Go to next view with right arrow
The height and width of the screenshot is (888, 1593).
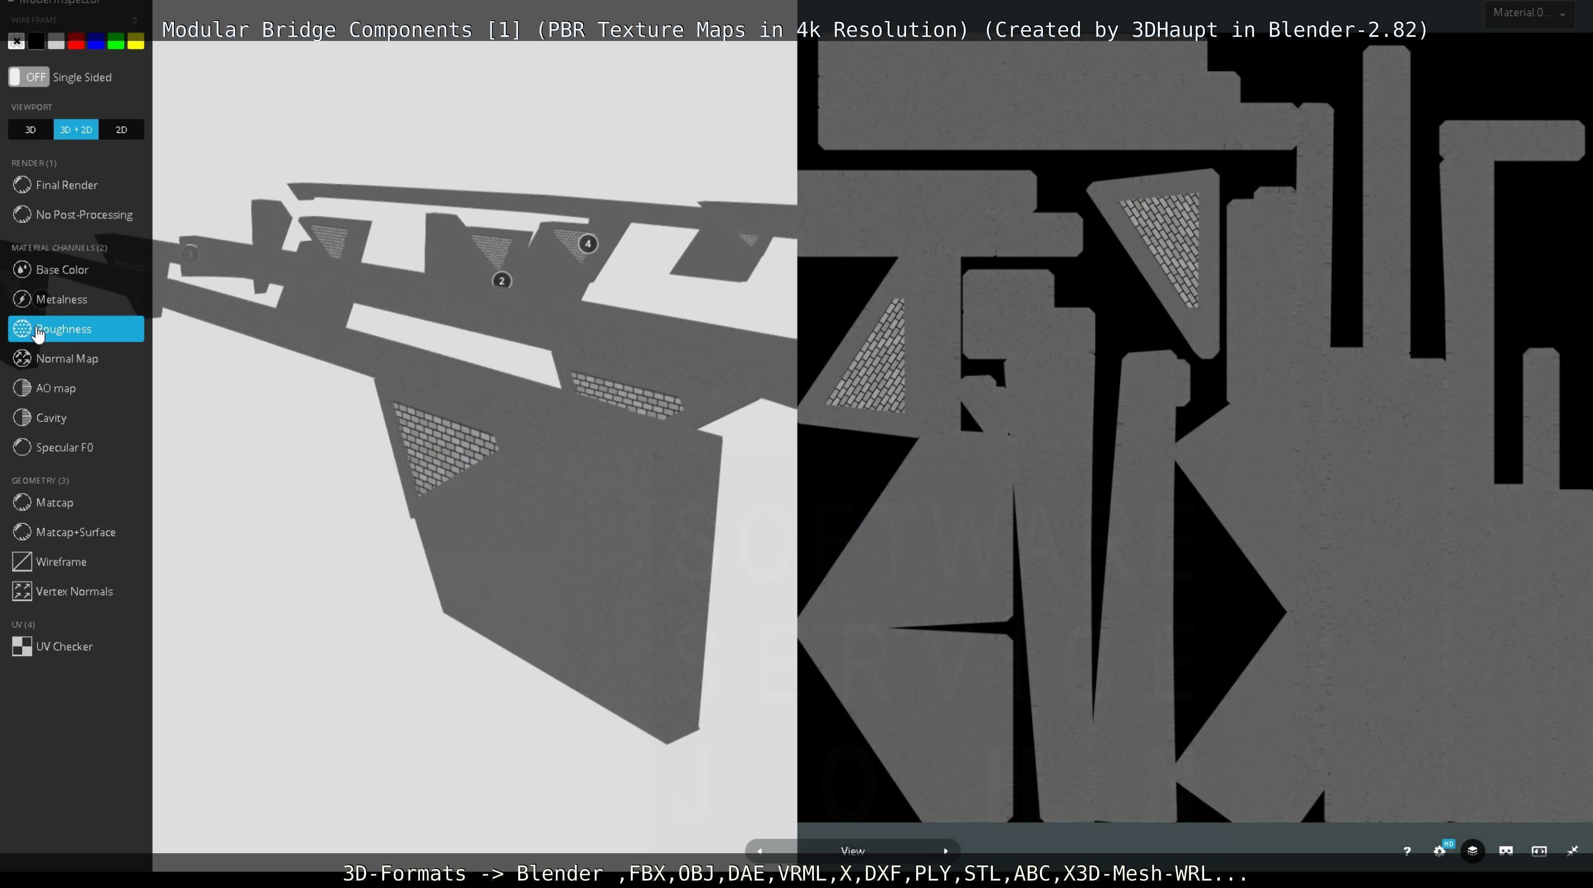coord(946,852)
